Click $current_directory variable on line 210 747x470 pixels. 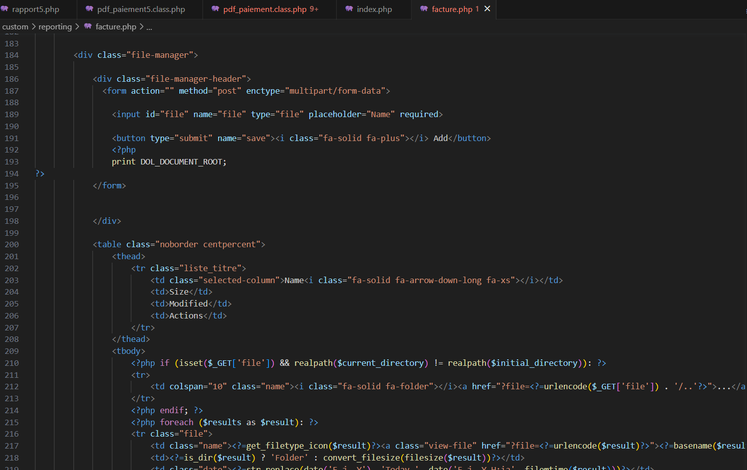(x=380, y=363)
